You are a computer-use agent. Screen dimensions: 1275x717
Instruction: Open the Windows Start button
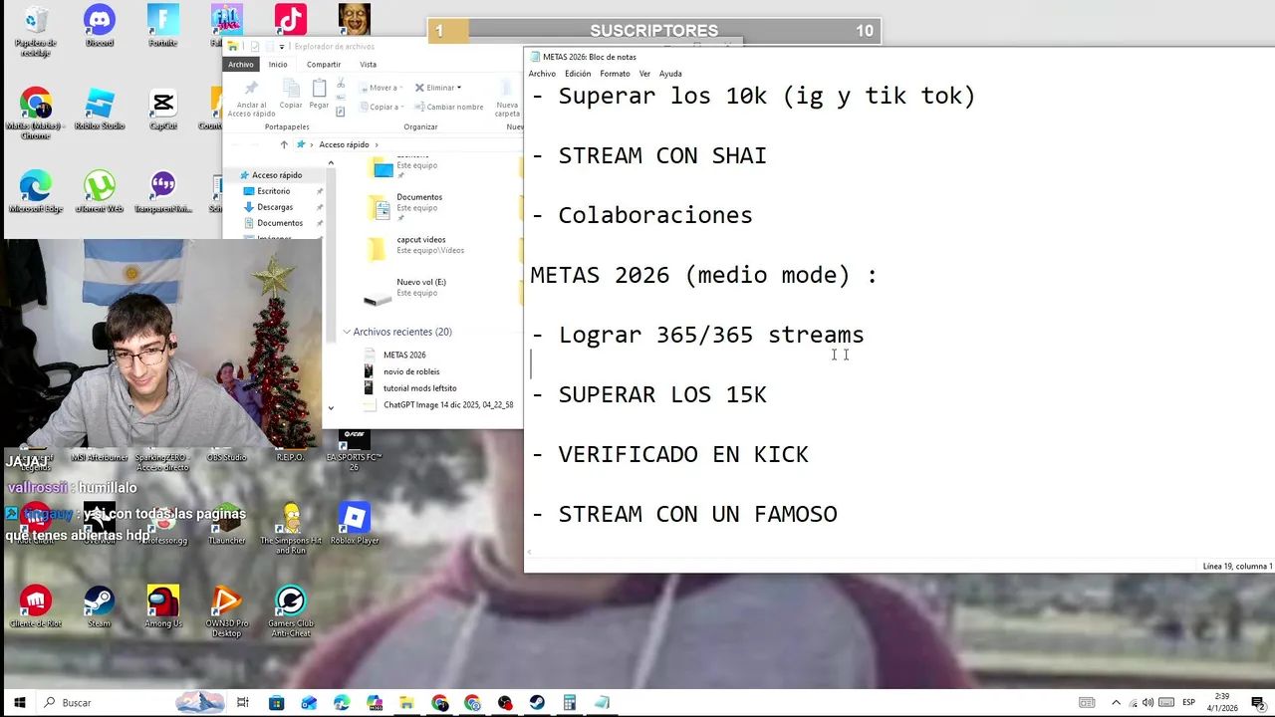click(x=19, y=702)
